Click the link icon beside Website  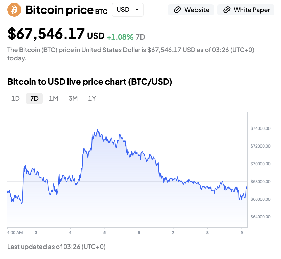[x=177, y=10]
